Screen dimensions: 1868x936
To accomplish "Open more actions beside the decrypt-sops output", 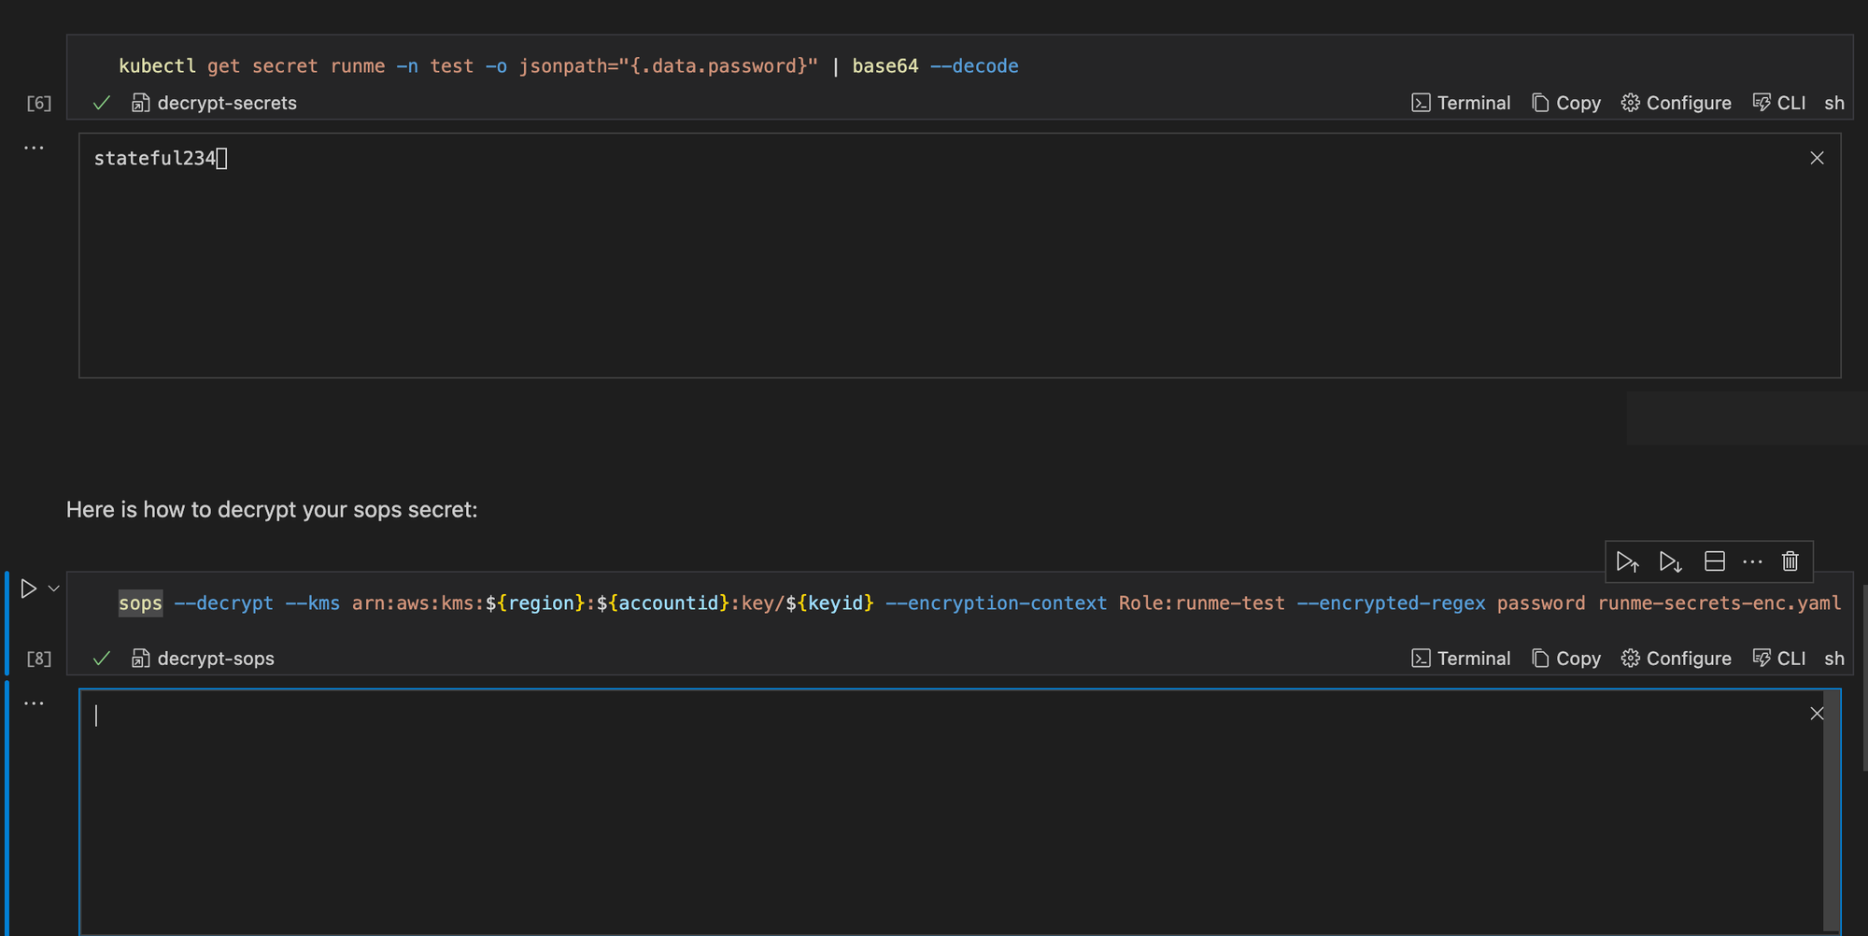I will click(34, 702).
